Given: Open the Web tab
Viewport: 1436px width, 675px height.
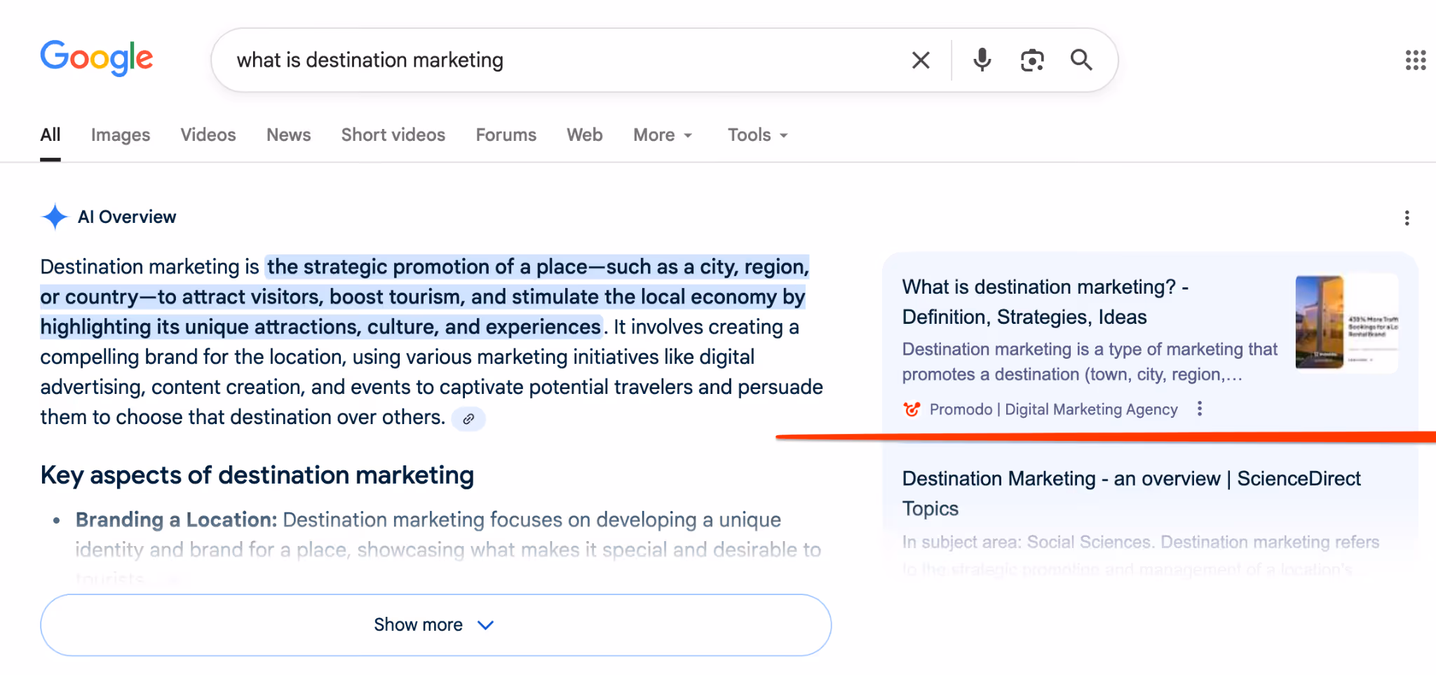Looking at the screenshot, I should pos(585,135).
